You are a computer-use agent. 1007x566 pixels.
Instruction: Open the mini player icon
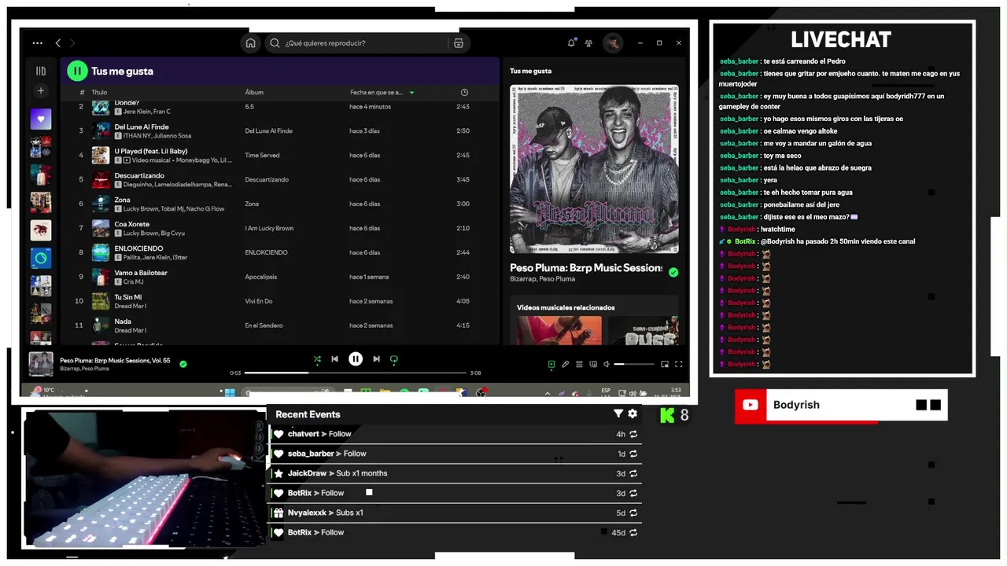pyautogui.click(x=665, y=364)
